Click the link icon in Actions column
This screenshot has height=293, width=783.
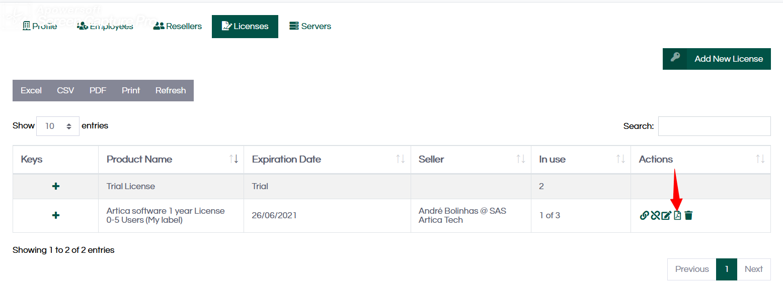tap(644, 216)
